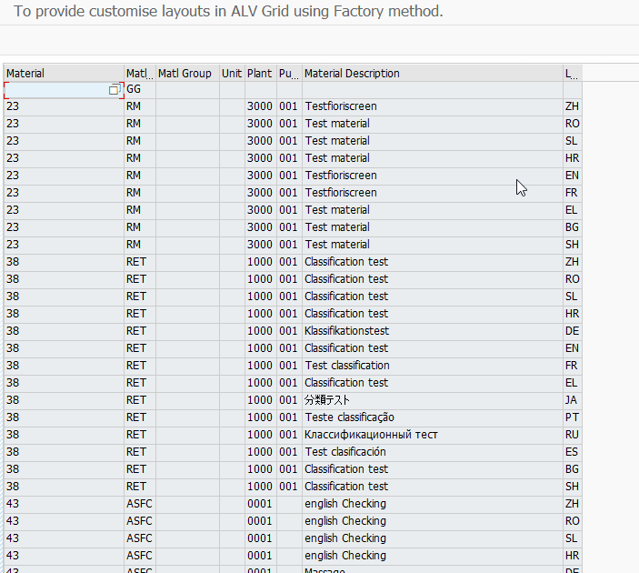
Task: Select the 'Teste classificação' description cell
Action: pyautogui.click(x=433, y=417)
